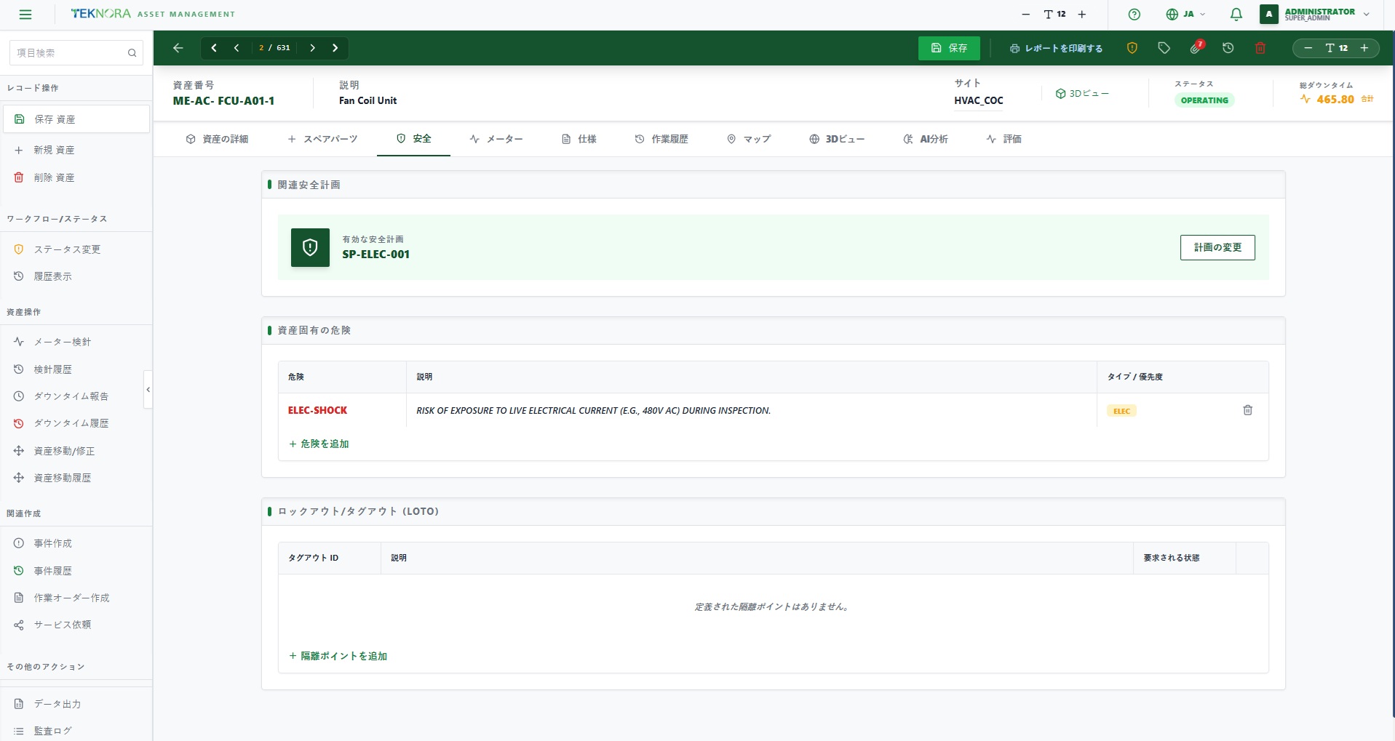Open メーター検針 in sidebar

click(x=76, y=342)
